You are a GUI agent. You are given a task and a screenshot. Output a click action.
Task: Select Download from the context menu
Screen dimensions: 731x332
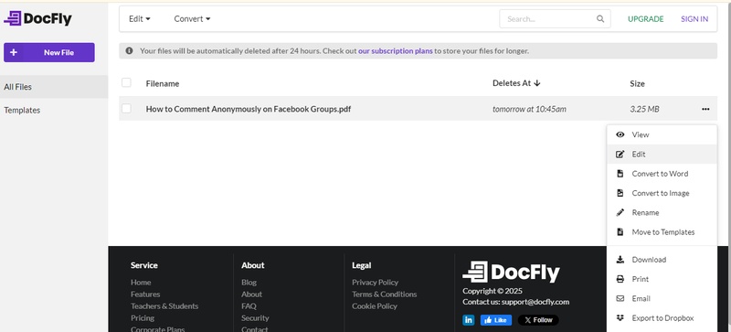(662, 260)
